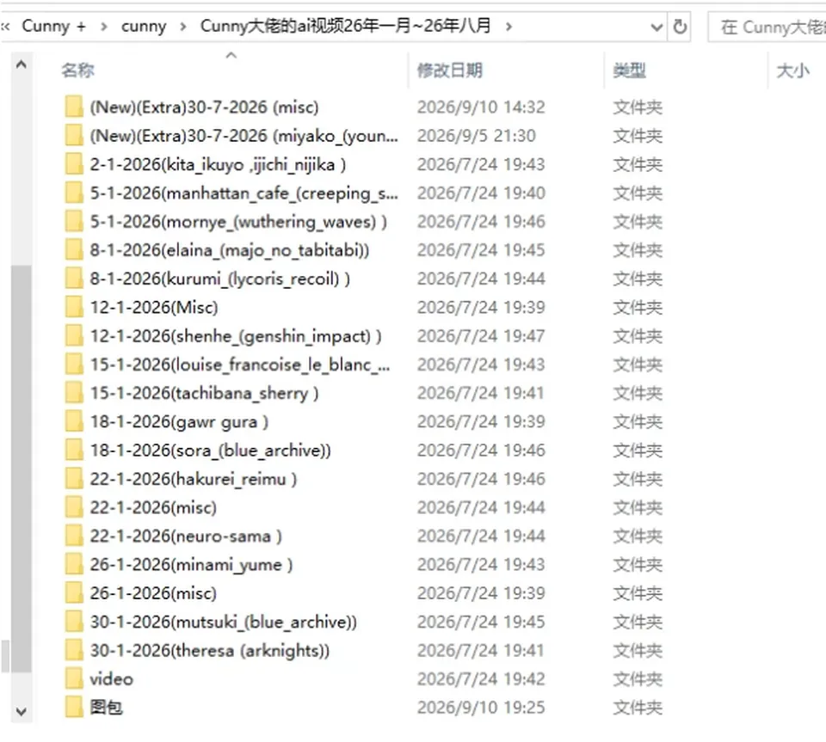
Task: Select folder icon of "2-1-2026(kita_ikuyo ,ijichi_nijika )"
Action: tap(74, 164)
